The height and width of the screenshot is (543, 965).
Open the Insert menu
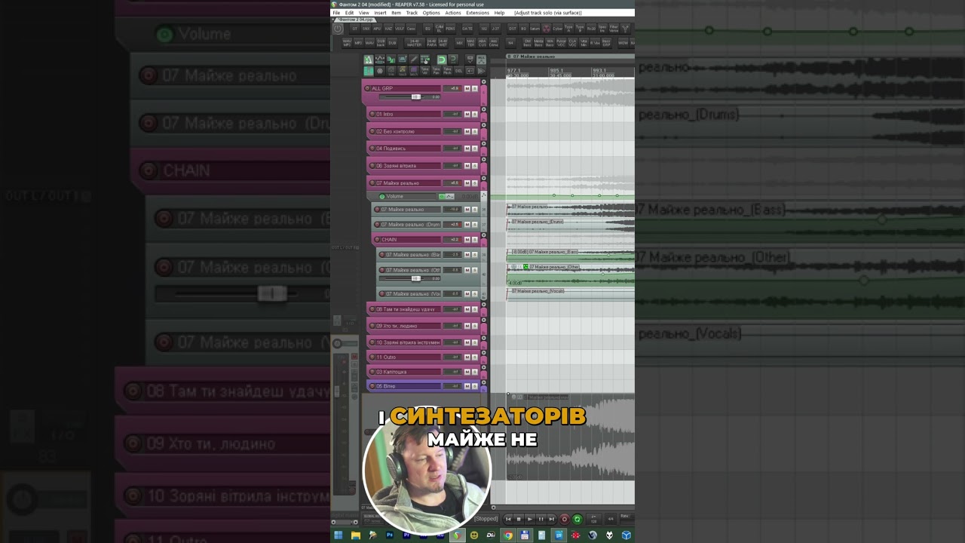[x=380, y=13]
